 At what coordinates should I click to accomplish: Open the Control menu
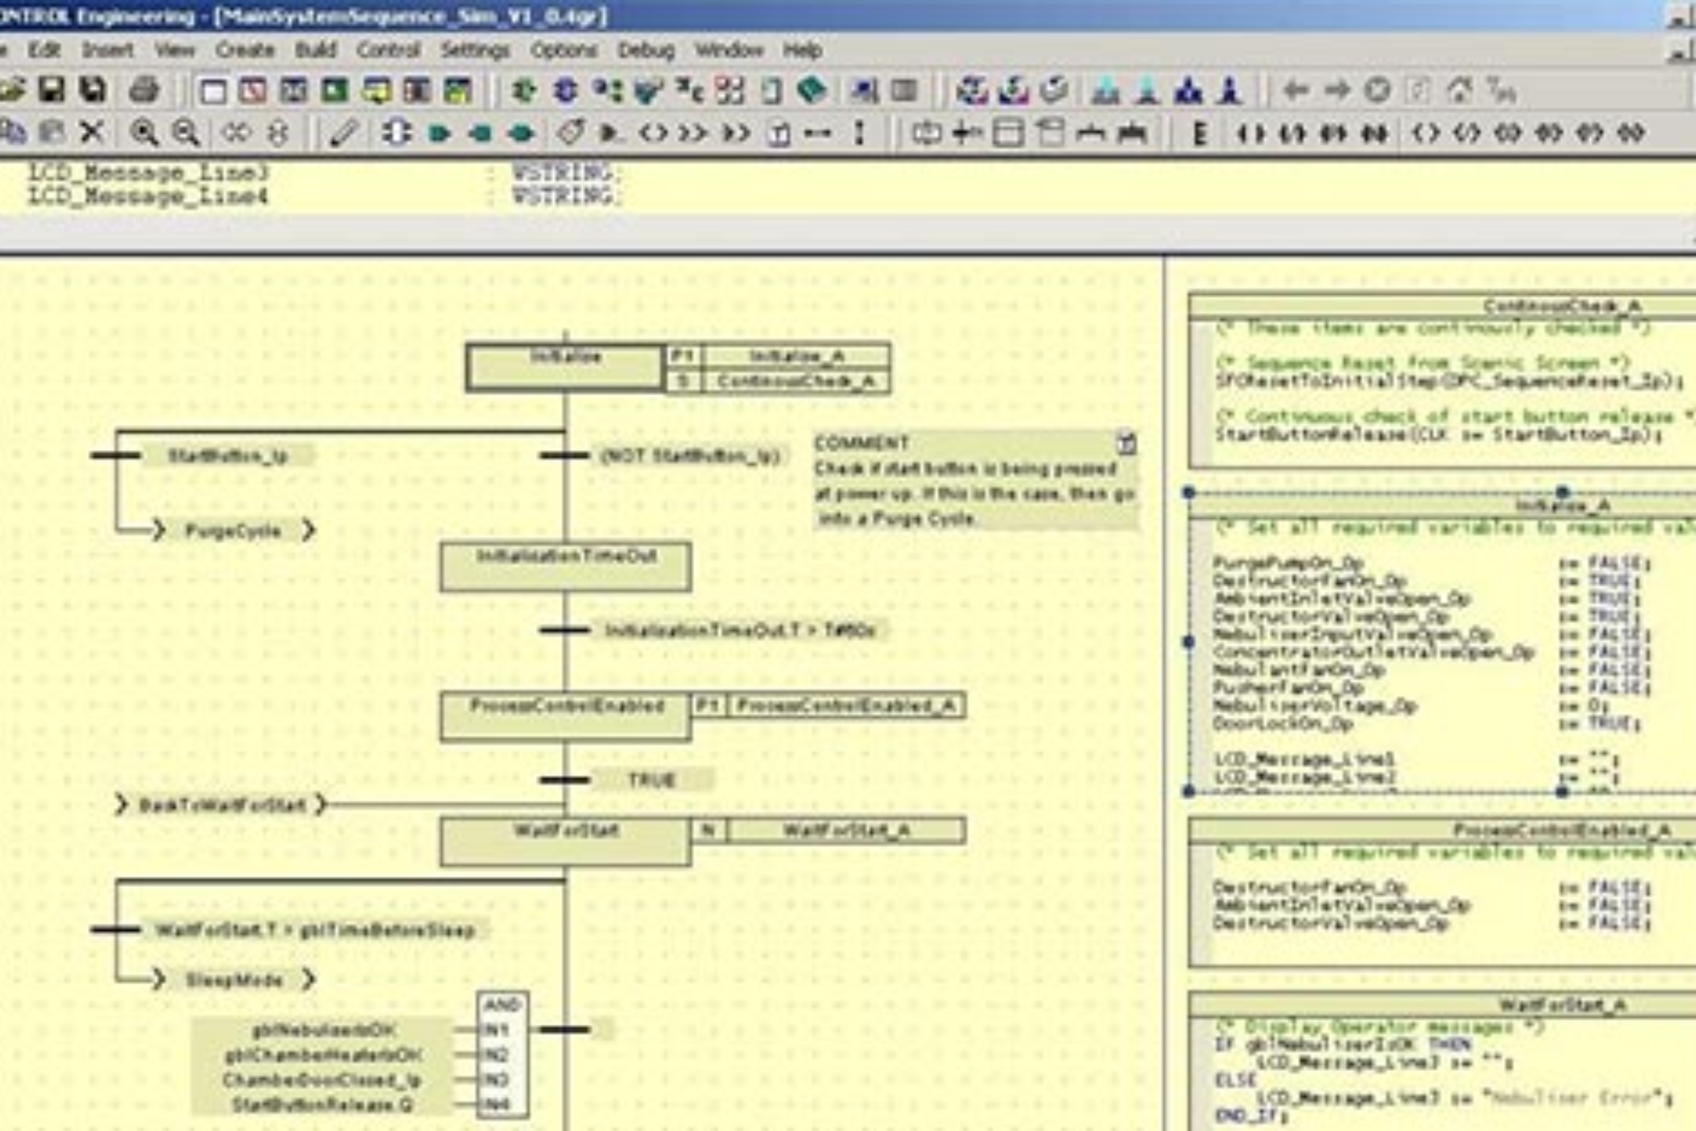coord(389,50)
